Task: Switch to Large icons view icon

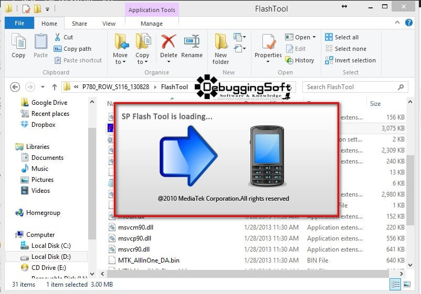Action: tap(407, 285)
